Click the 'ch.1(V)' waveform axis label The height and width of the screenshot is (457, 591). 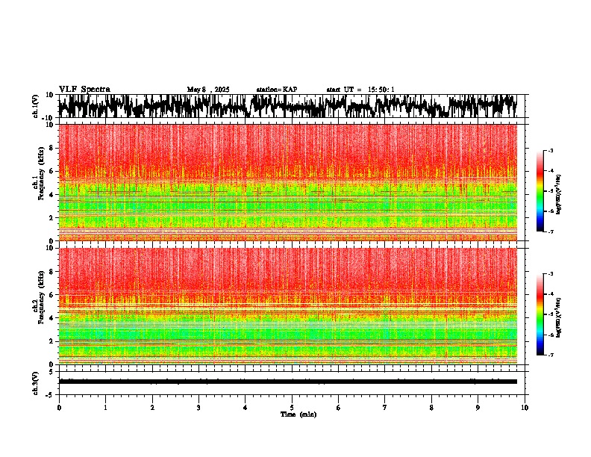point(36,106)
